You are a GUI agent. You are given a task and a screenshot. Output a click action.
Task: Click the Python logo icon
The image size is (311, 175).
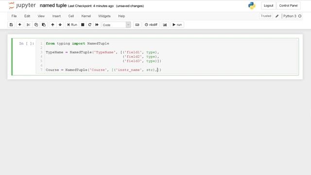[x=252, y=5]
